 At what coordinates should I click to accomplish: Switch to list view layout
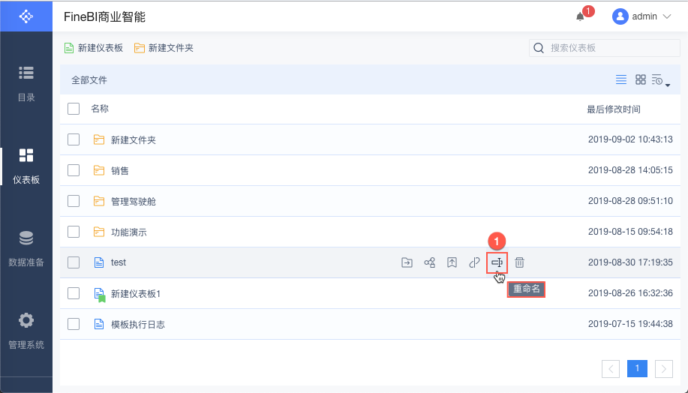point(621,79)
